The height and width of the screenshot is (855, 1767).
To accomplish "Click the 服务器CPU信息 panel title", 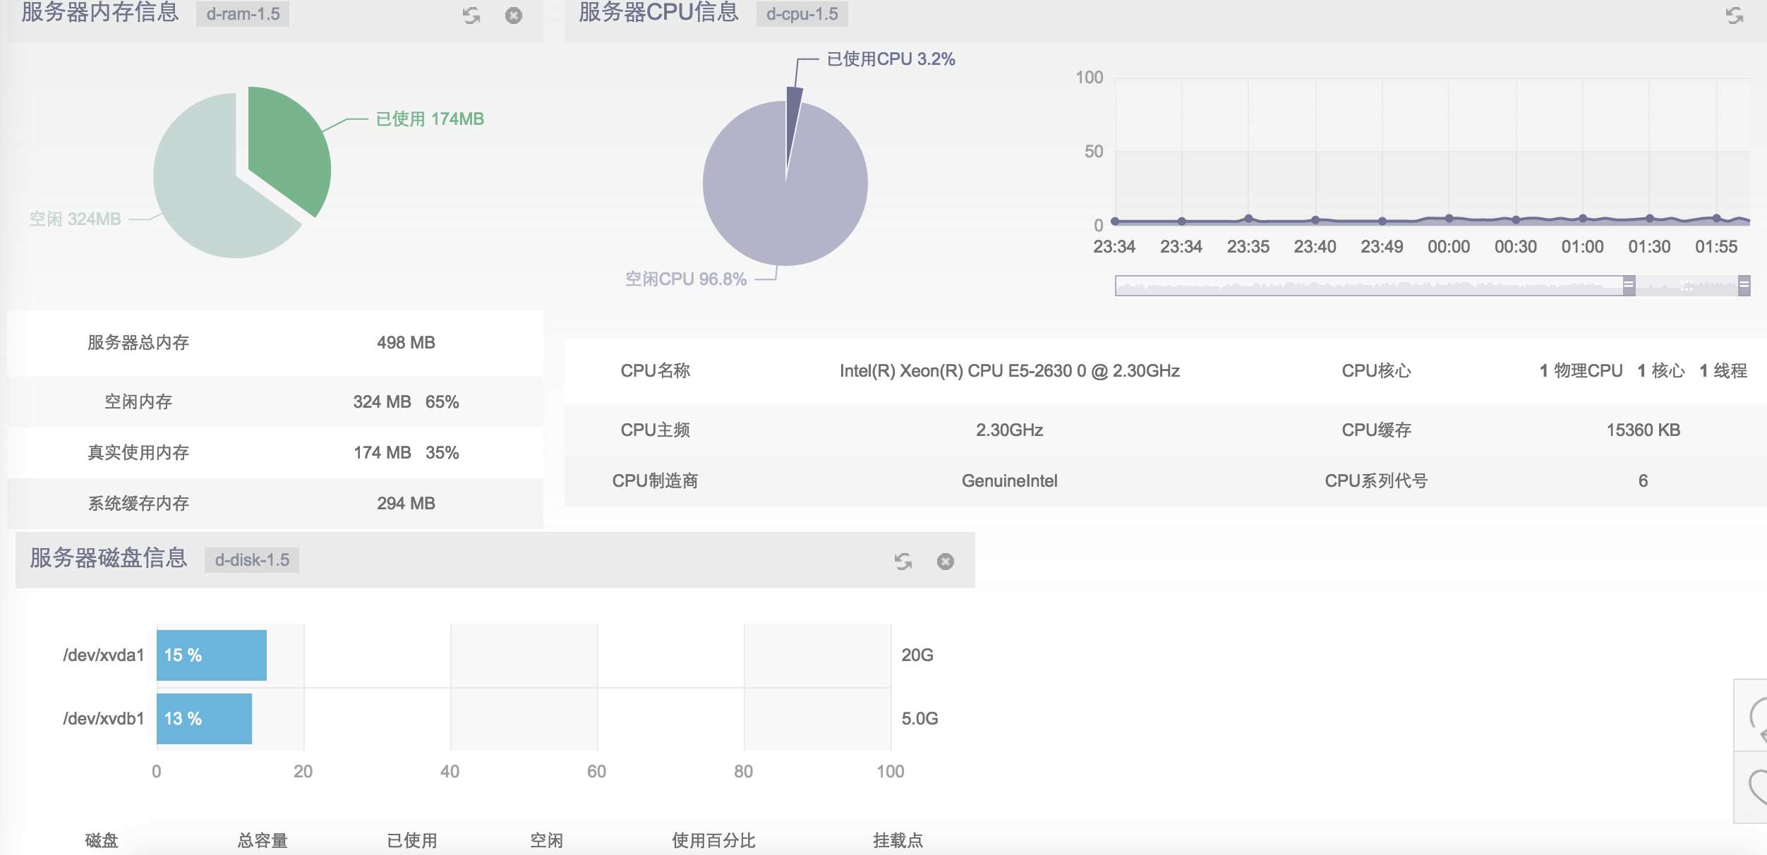I will [658, 12].
